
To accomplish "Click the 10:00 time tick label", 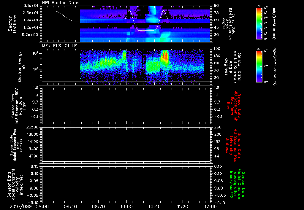I will tap(126, 206).
